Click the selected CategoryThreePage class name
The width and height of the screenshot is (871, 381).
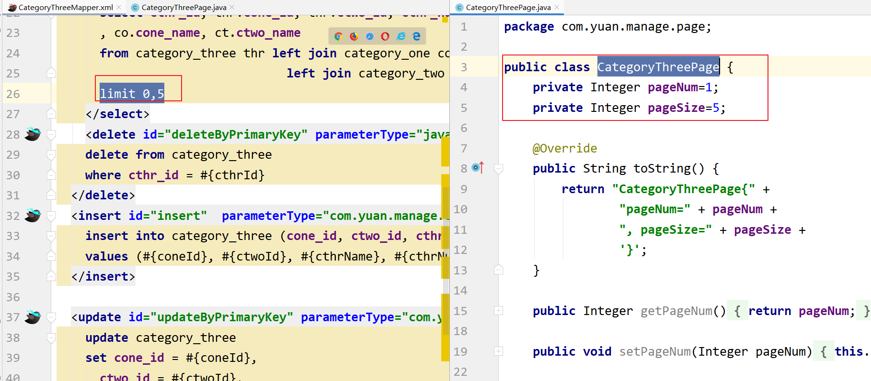pyautogui.click(x=658, y=67)
